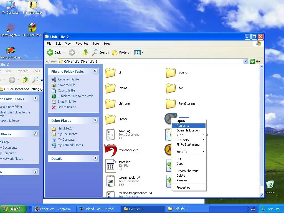
Task: Open Half.Life.2.zip desktop archive icon
Action: pos(32,7)
